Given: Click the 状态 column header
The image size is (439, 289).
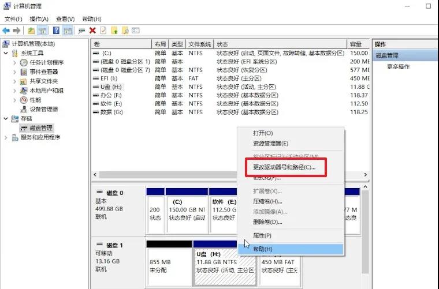Looking at the screenshot, I should [x=280, y=44].
